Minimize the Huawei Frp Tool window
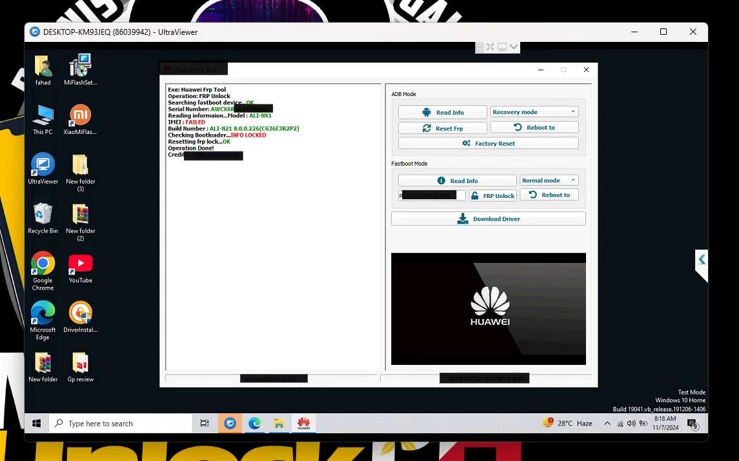 [541, 70]
